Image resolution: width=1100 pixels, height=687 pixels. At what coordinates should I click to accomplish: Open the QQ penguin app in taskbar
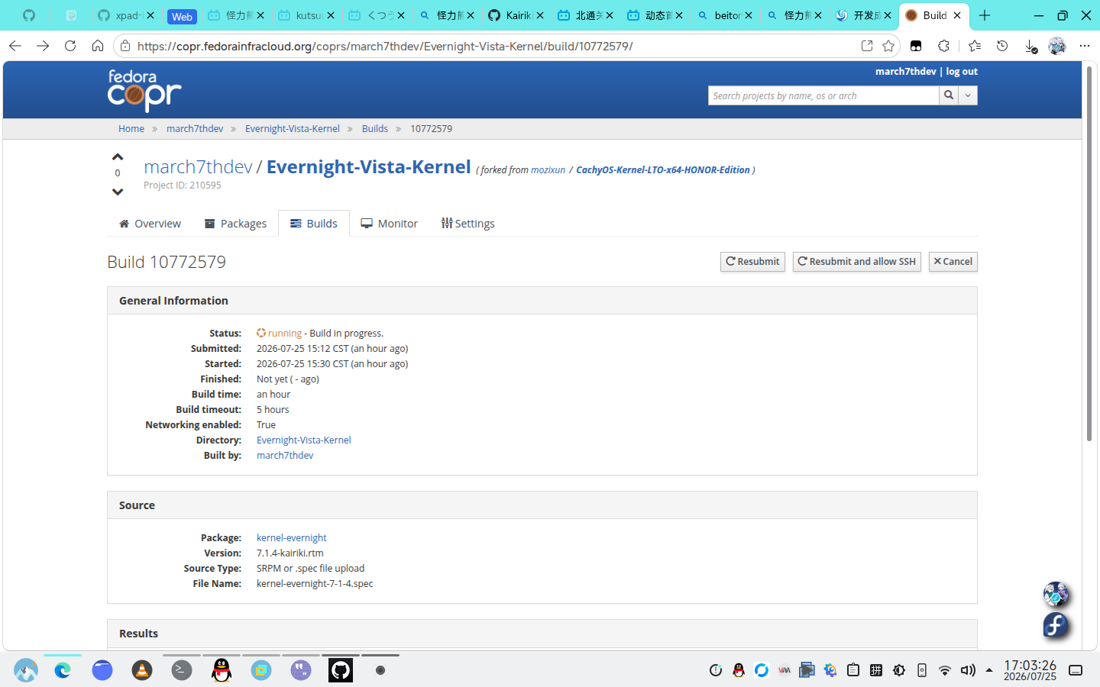click(x=222, y=670)
